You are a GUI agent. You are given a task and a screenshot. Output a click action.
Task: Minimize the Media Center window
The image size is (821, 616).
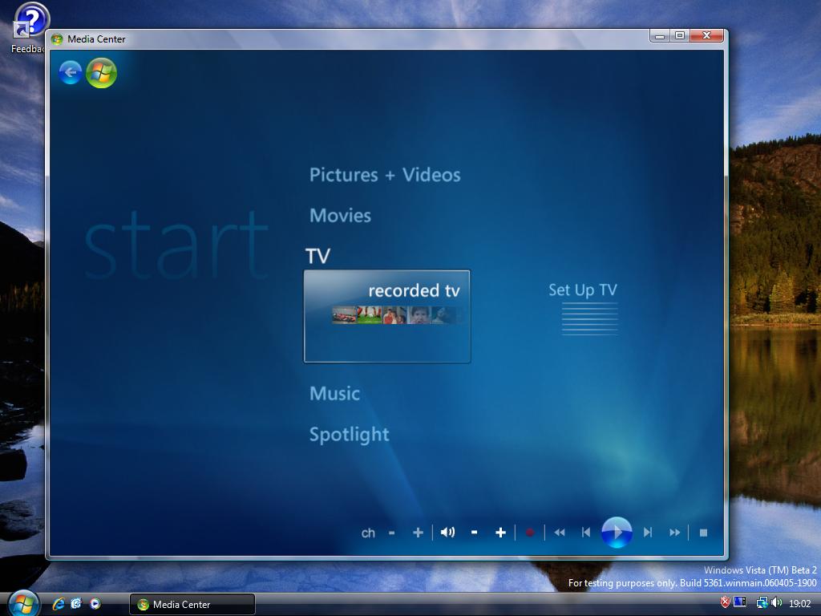click(660, 35)
